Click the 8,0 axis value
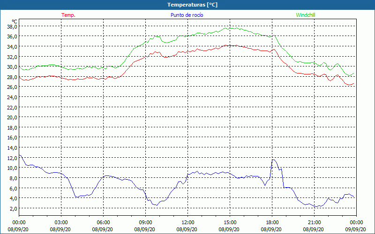The image size is (375, 234). click(13, 178)
